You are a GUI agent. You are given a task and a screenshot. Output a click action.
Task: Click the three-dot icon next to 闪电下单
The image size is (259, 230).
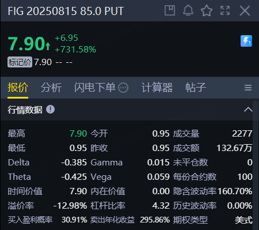123,88
